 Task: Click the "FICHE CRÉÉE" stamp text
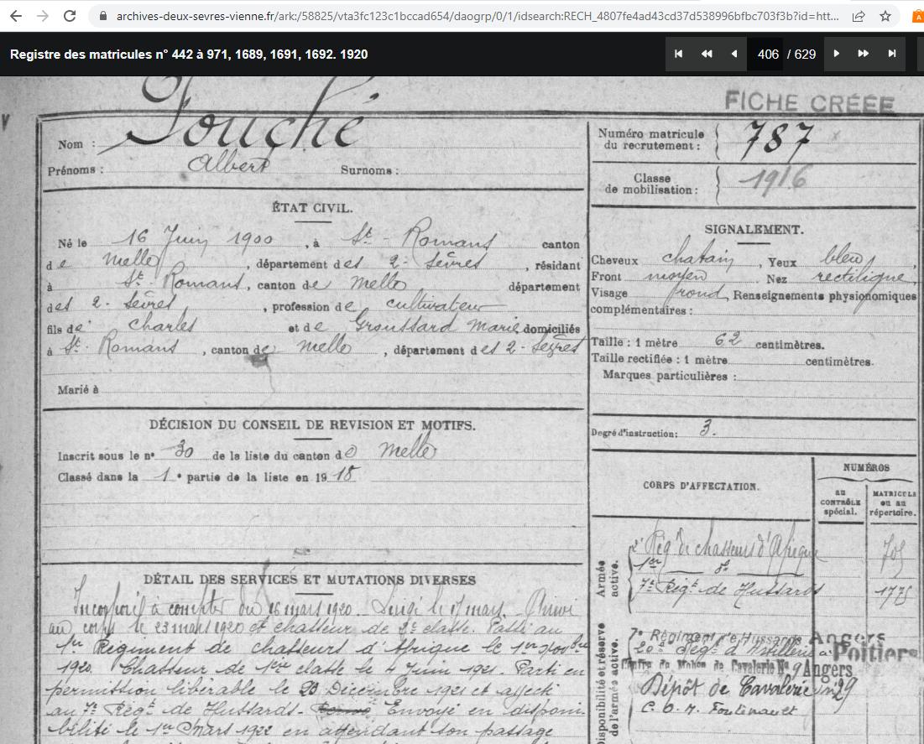click(x=809, y=101)
